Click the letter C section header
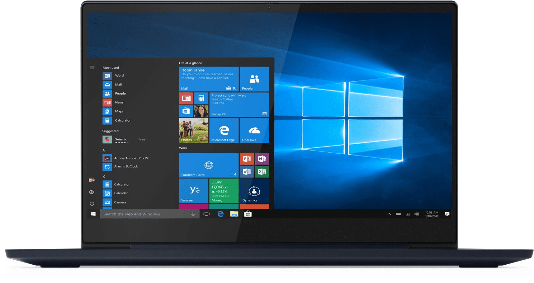The image size is (534, 283). [104, 177]
